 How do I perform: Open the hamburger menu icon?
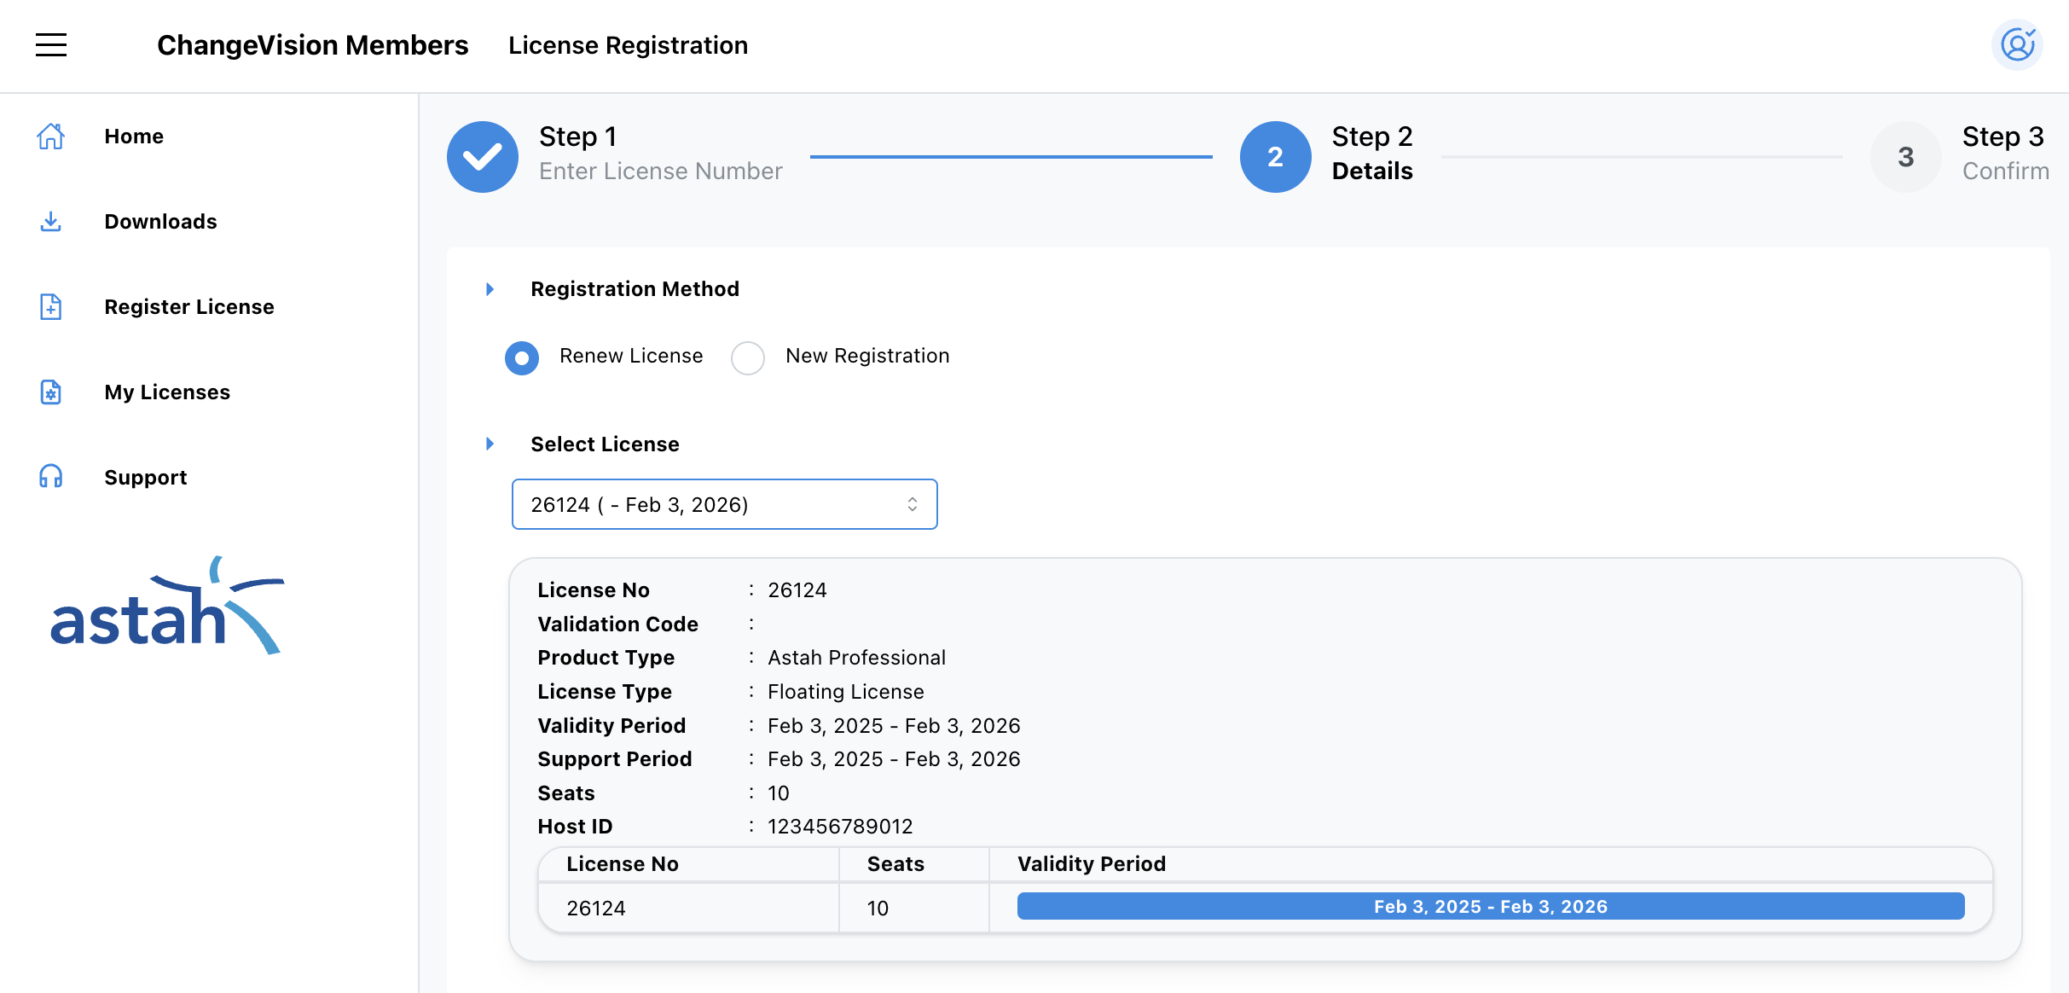click(x=51, y=44)
